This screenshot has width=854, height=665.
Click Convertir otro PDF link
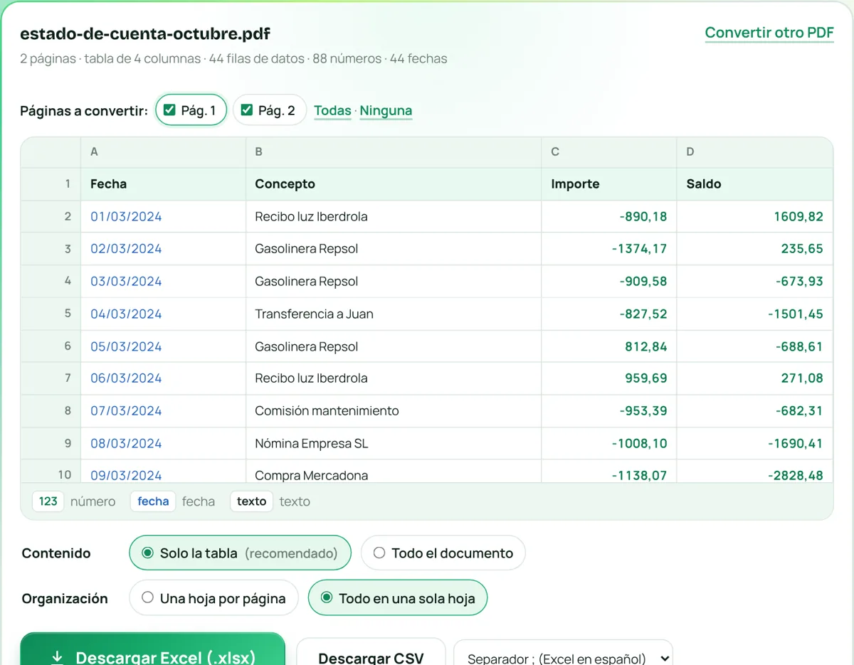coord(769,33)
